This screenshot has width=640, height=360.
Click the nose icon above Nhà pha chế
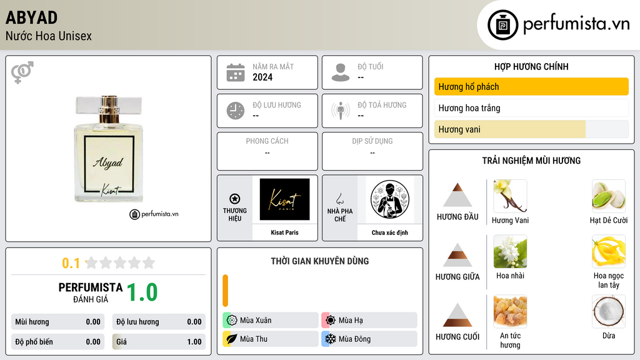[x=339, y=199]
